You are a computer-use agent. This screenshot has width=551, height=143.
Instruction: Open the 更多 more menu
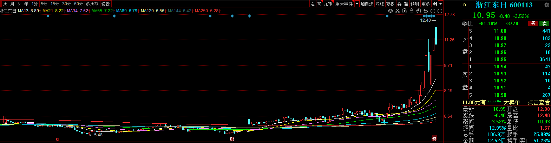426,4
